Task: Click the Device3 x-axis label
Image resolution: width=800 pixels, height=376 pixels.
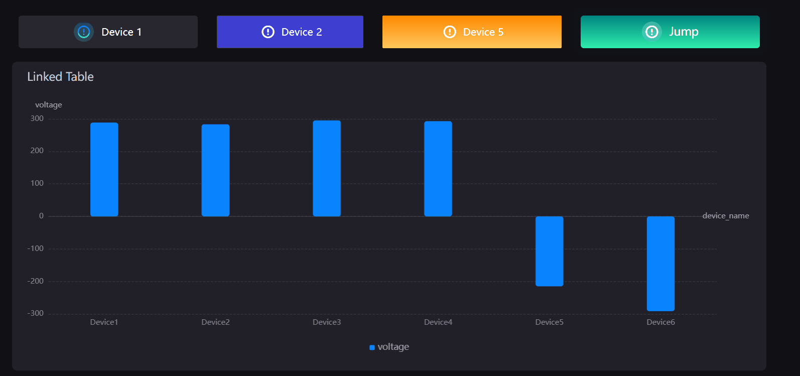Action: pos(327,322)
